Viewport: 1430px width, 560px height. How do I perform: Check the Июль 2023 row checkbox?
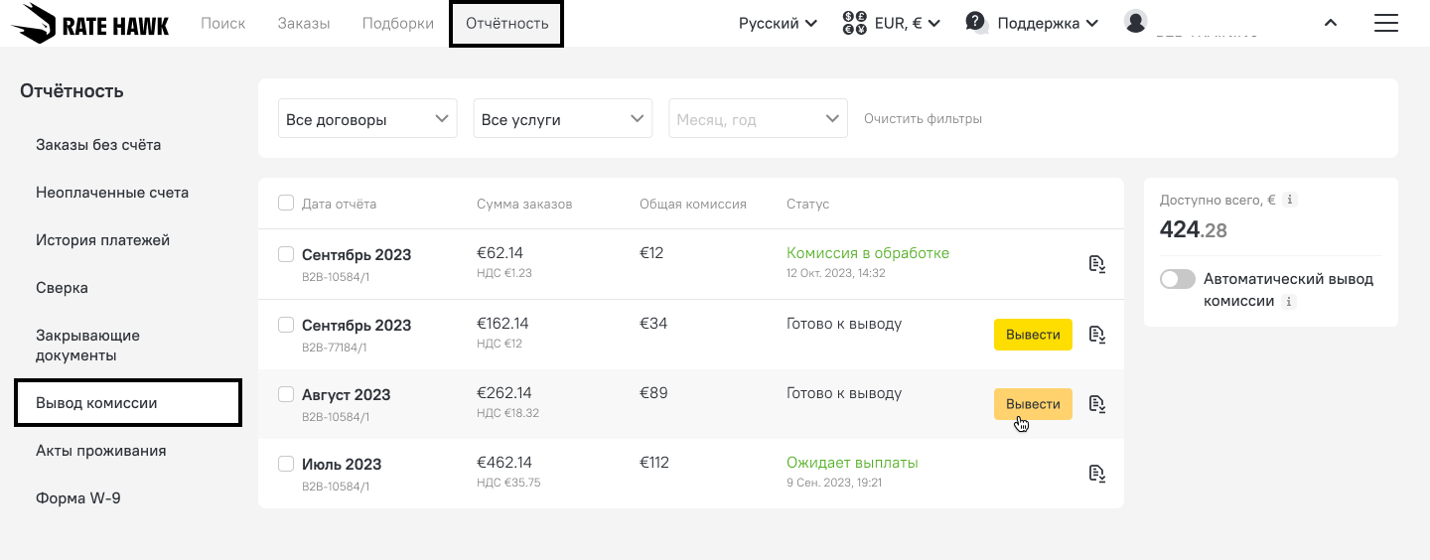(286, 464)
